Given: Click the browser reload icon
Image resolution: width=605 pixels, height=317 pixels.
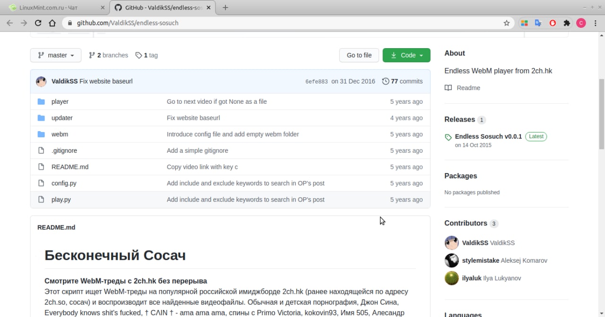Looking at the screenshot, I should (38, 23).
